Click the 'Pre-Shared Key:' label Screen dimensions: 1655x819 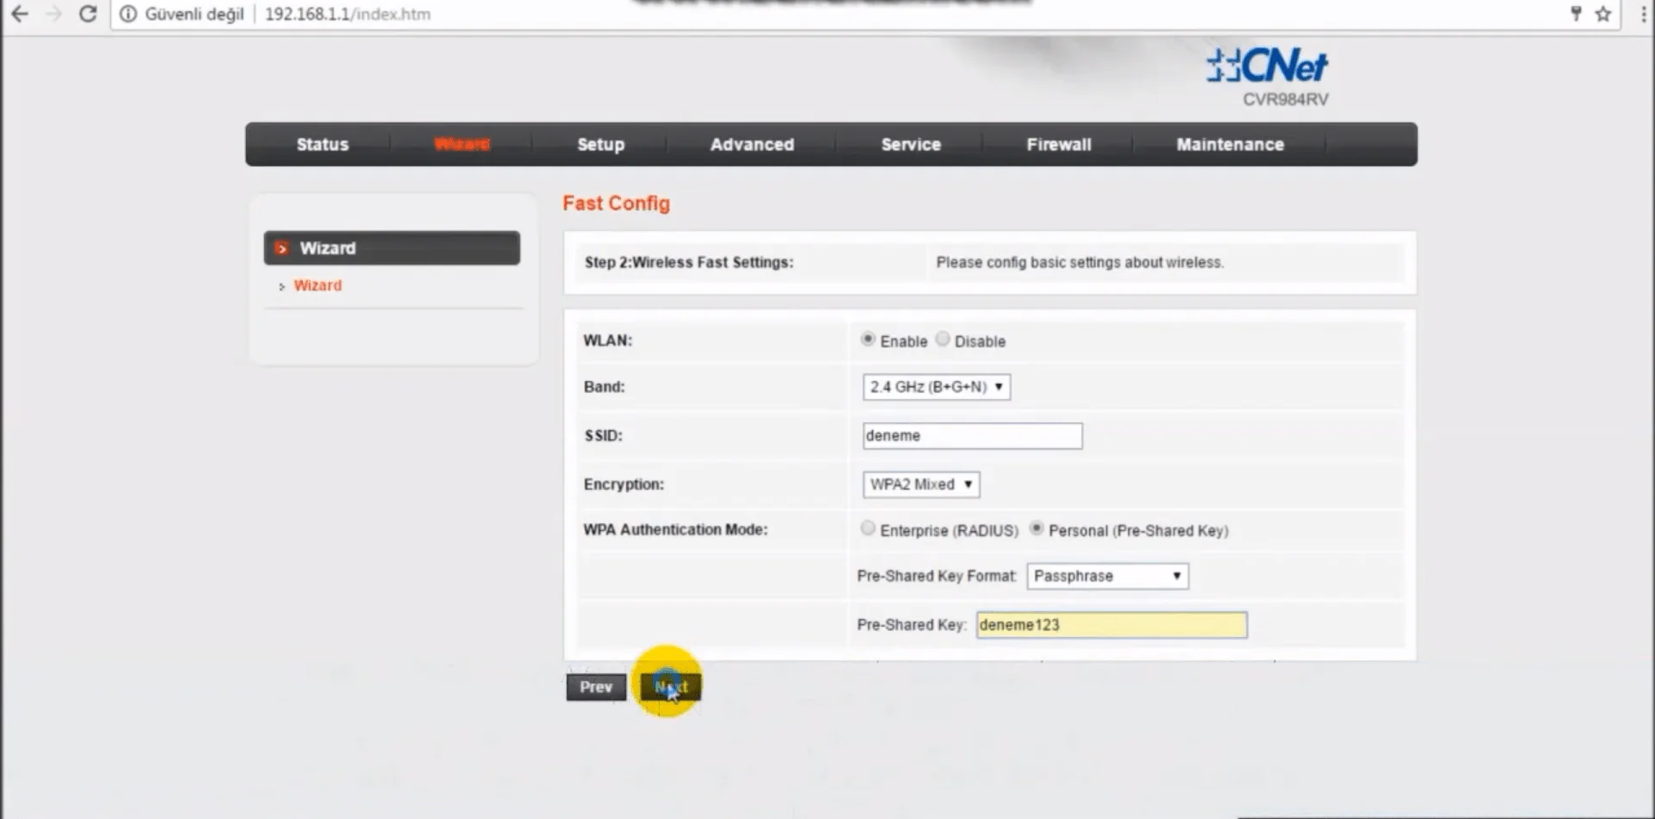pyautogui.click(x=912, y=625)
